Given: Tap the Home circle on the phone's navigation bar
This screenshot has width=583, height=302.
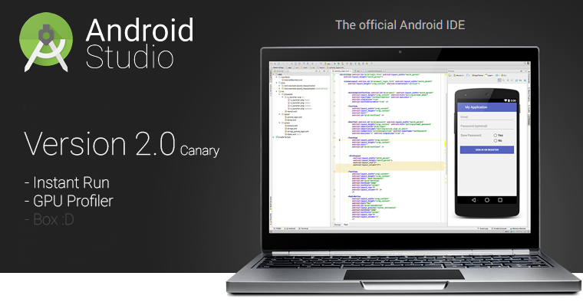Looking at the screenshot, I should tap(486, 200).
